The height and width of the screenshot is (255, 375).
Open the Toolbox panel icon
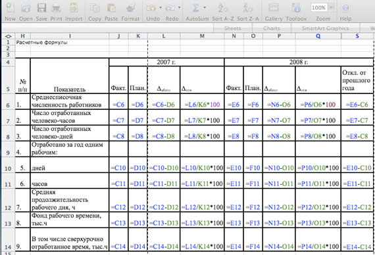[296, 8]
